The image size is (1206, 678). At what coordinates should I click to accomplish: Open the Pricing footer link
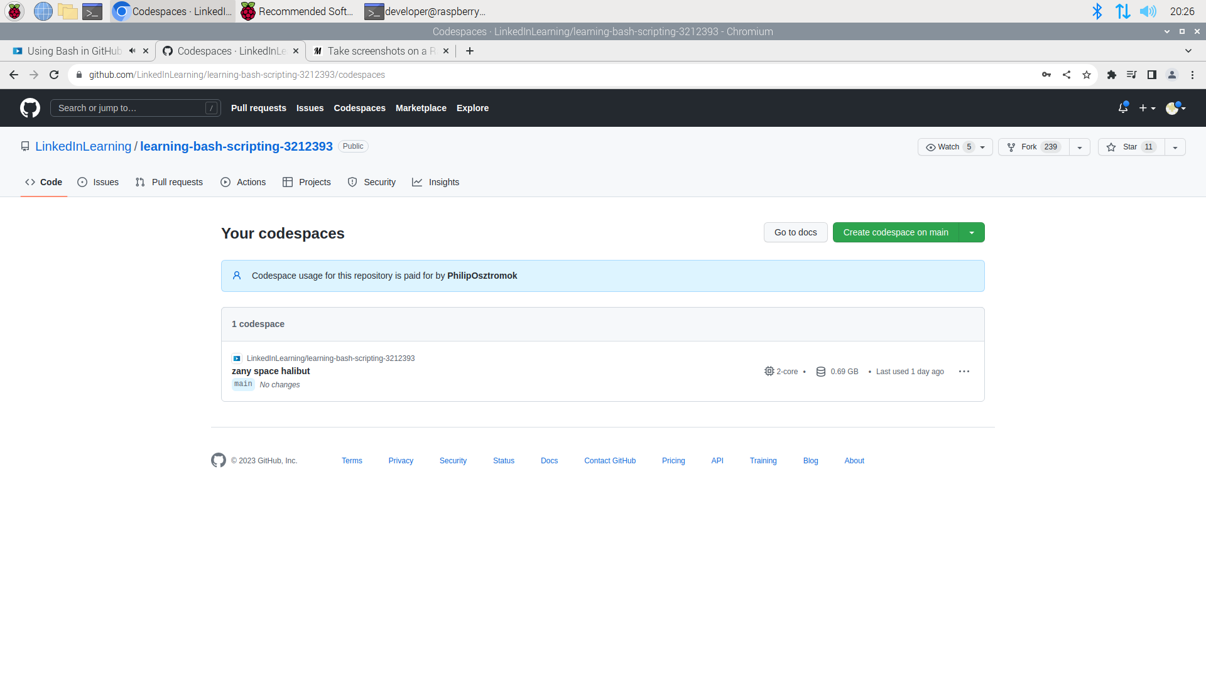click(673, 461)
